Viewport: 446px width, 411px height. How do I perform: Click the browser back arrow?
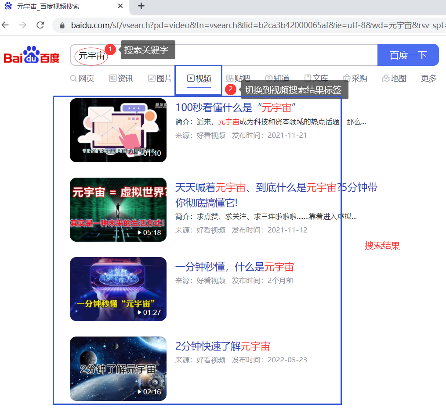(x=5, y=25)
